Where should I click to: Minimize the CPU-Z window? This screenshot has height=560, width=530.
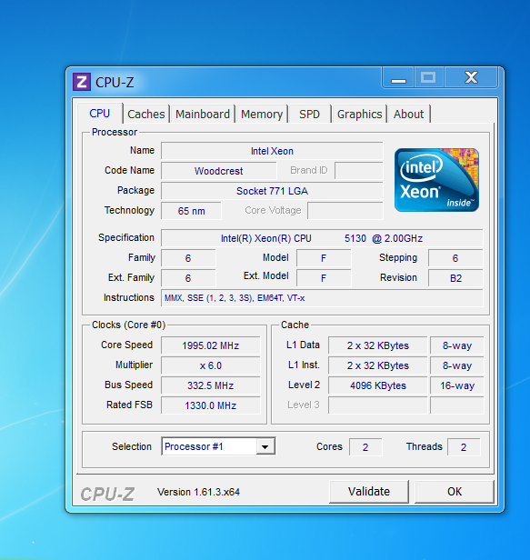[x=398, y=77]
